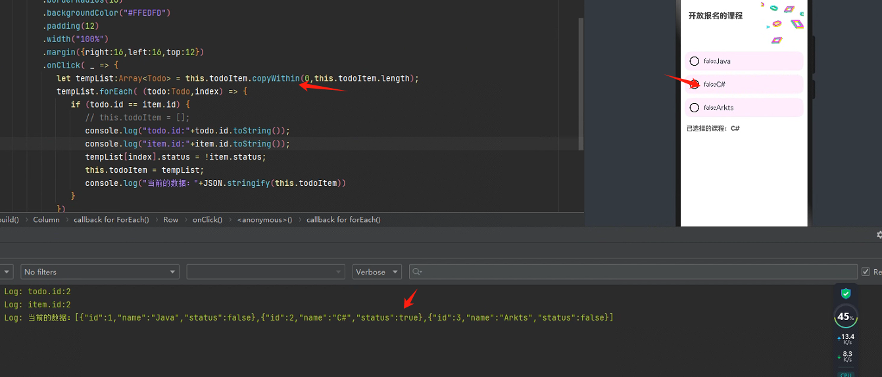882x377 pixels.
Task: Click the falseArkts course card in the previewer
Action: click(744, 108)
